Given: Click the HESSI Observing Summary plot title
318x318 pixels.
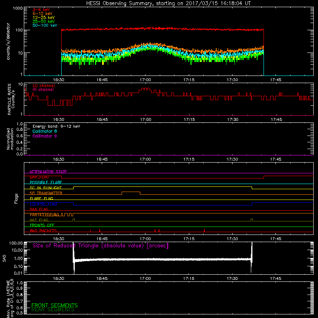Looking at the screenshot, I should point(168,4).
